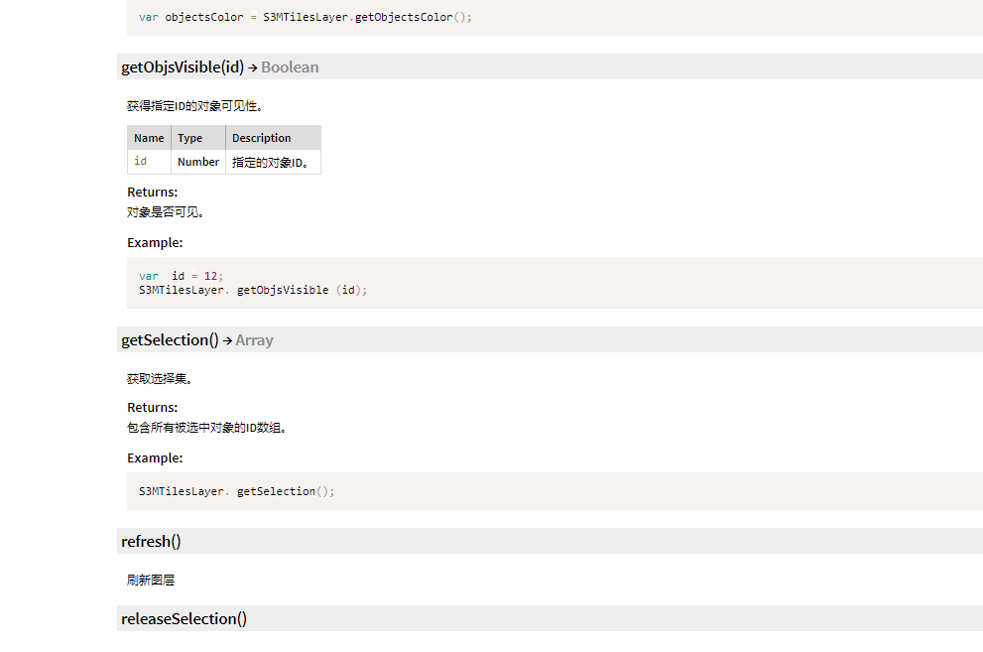Viewport: 983px width, 652px height.
Task: Click the getObjectsColor code example block
Action: (554, 18)
